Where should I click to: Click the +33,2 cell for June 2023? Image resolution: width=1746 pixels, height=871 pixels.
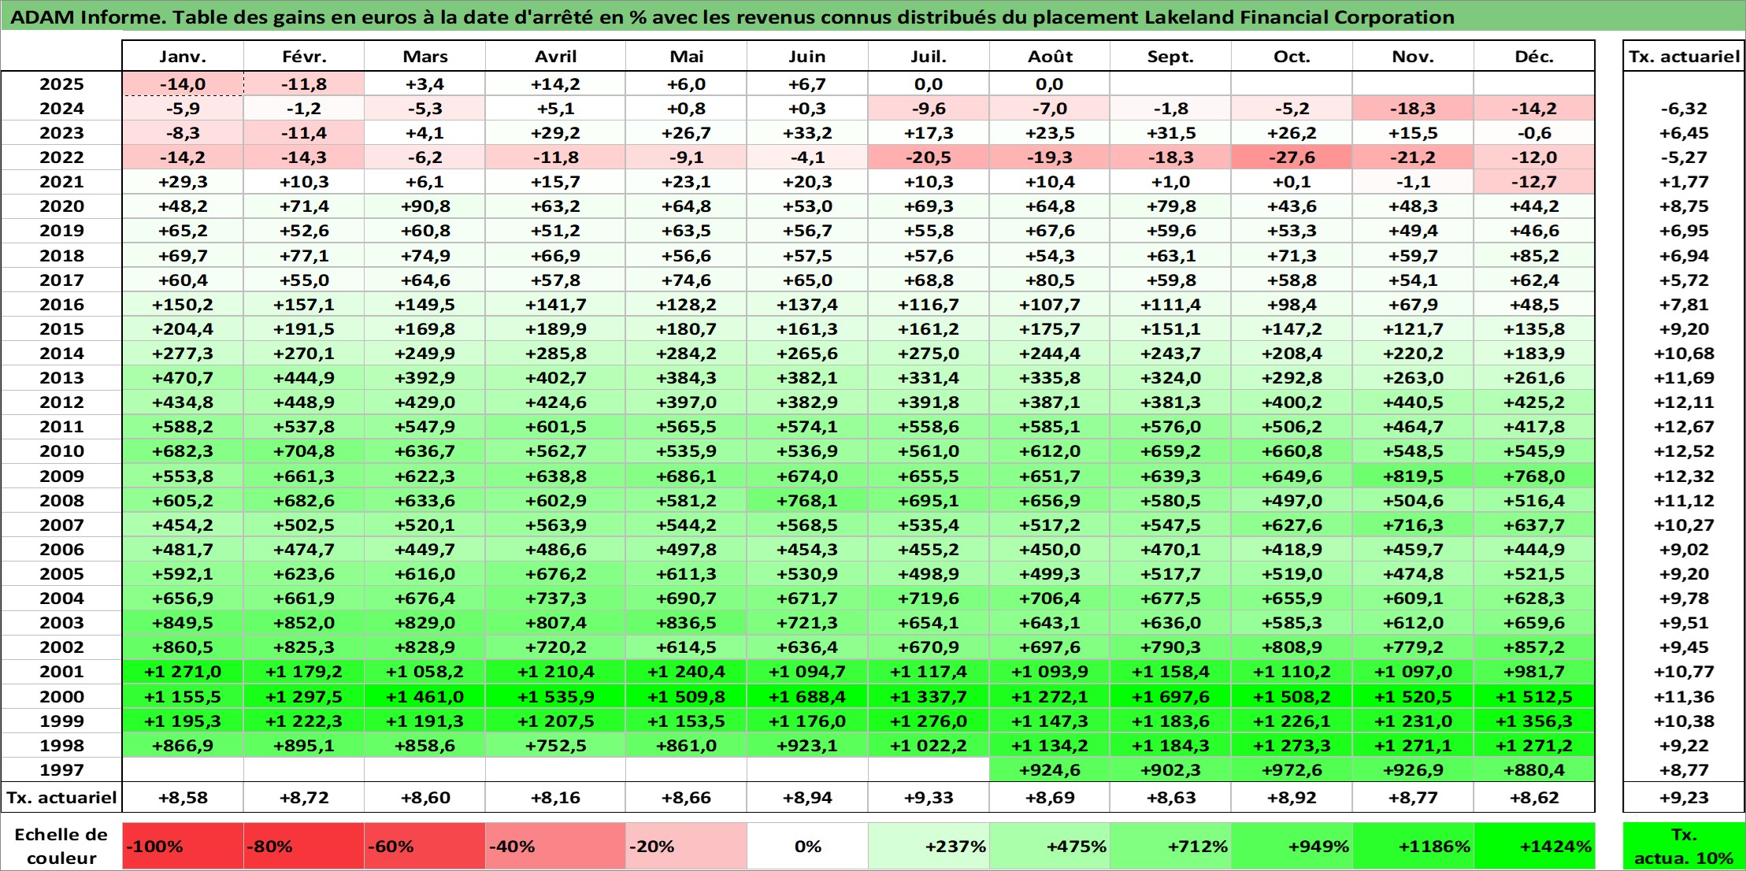pyautogui.click(x=807, y=133)
